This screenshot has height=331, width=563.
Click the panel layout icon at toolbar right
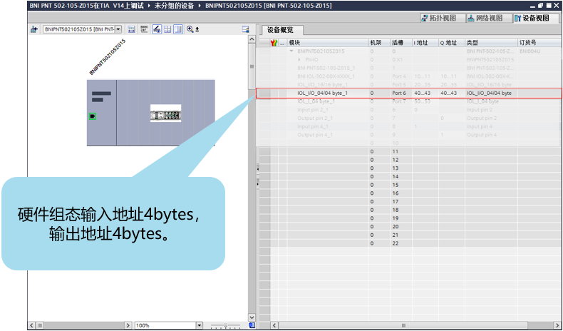(245, 29)
